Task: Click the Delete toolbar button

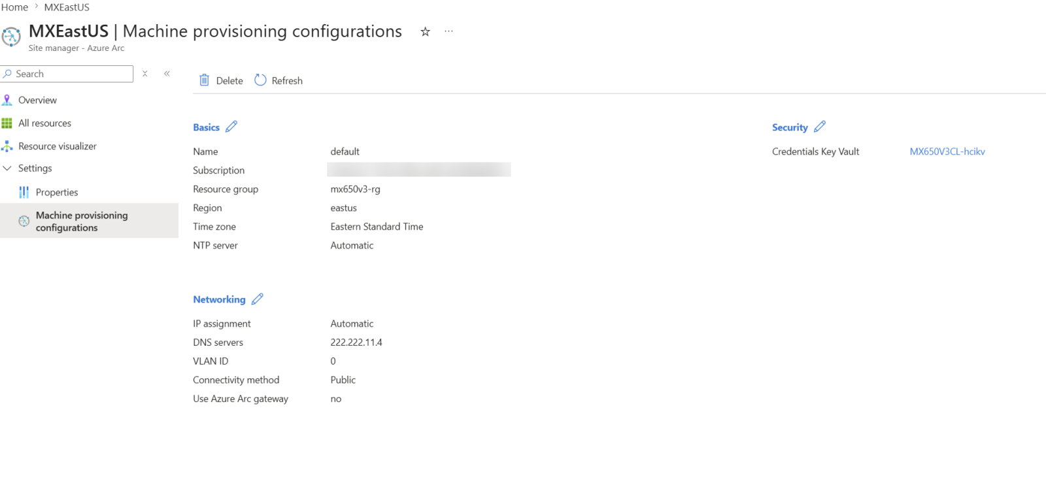Action: pyautogui.click(x=221, y=80)
